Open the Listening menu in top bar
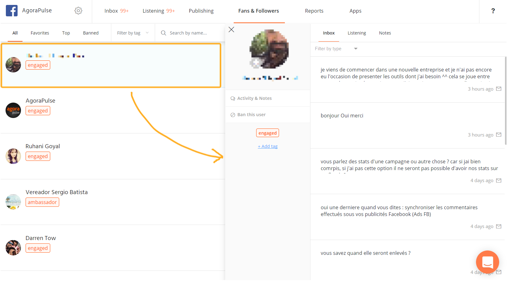This screenshot has width=509, height=281. coord(158,11)
